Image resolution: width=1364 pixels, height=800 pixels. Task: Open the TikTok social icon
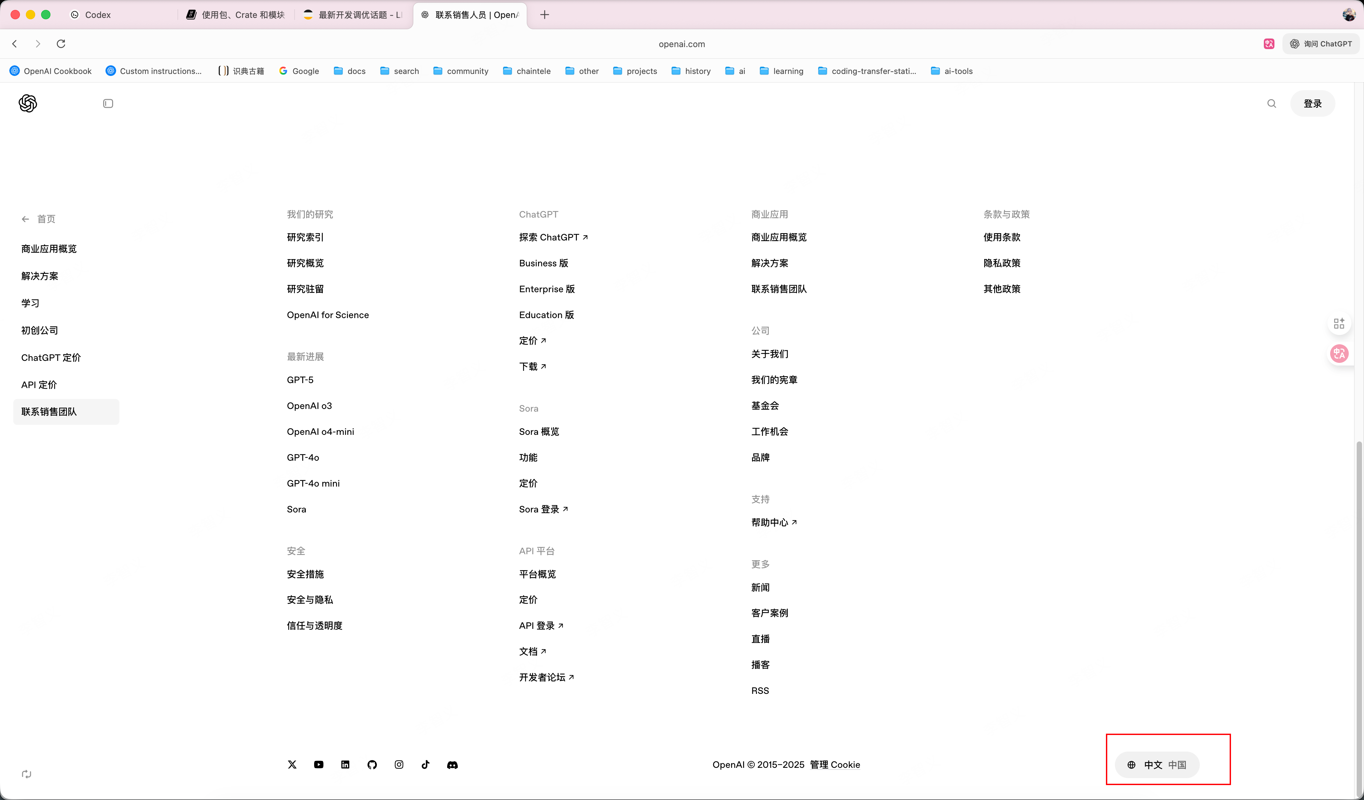click(426, 764)
